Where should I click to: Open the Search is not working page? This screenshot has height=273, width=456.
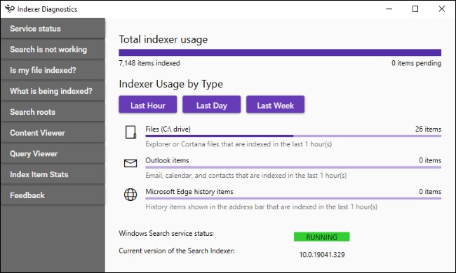tap(53, 49)
